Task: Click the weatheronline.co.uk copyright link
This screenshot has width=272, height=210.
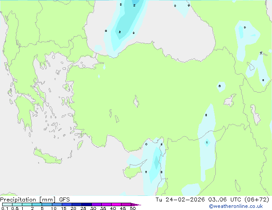Action: point(236,206)
